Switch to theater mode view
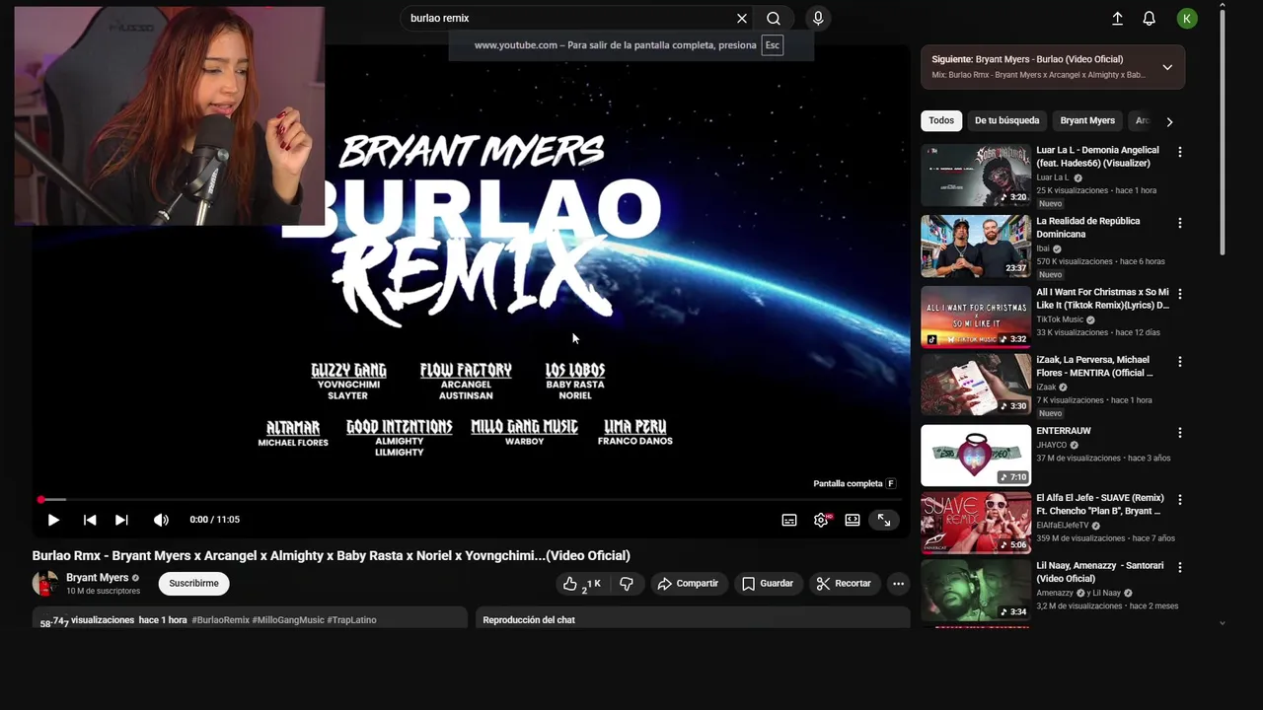This screenshot has width=1263, height=710. 853,520
